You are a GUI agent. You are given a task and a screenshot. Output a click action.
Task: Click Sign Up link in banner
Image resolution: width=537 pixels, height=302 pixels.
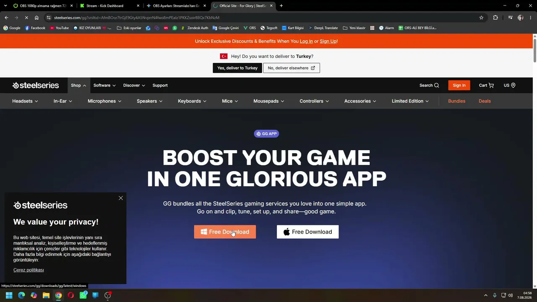tap(328, 41)
